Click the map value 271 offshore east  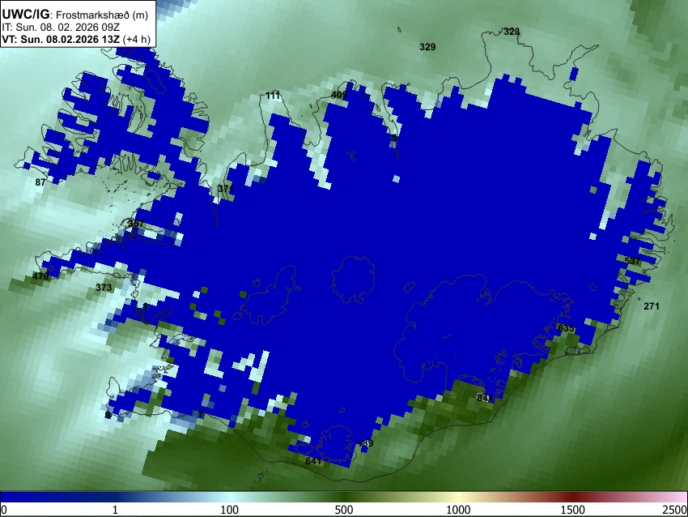point(651,306)
